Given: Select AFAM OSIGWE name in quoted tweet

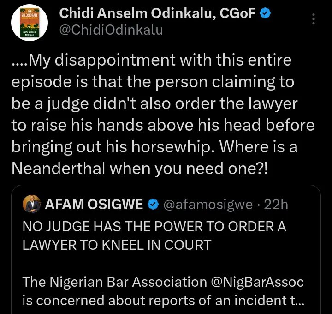Looking at the screenshot, I should click(x=94, y=205).
